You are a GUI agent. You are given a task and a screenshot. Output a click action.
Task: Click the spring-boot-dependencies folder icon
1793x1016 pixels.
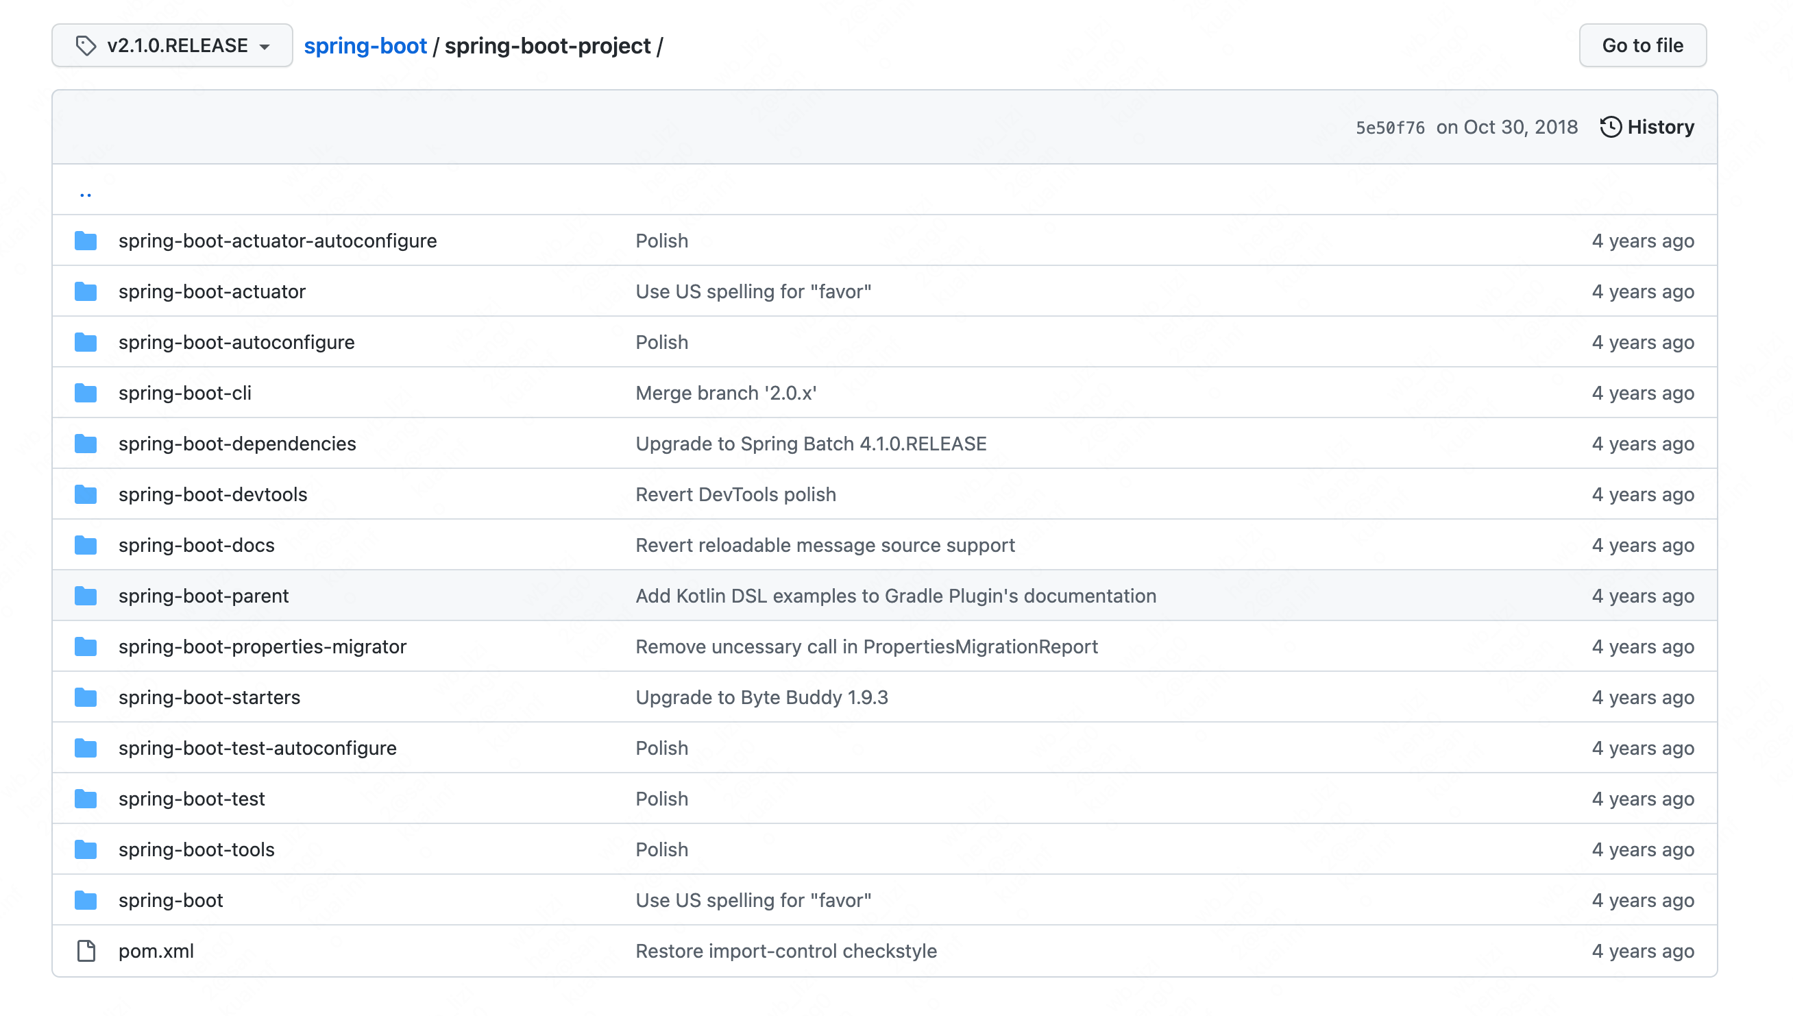point(86,444)
